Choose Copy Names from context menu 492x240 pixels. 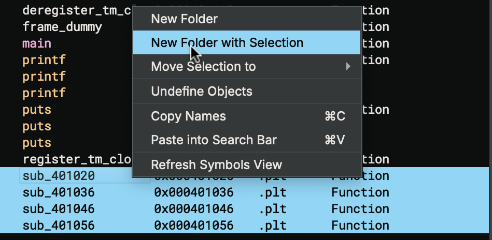188,116
